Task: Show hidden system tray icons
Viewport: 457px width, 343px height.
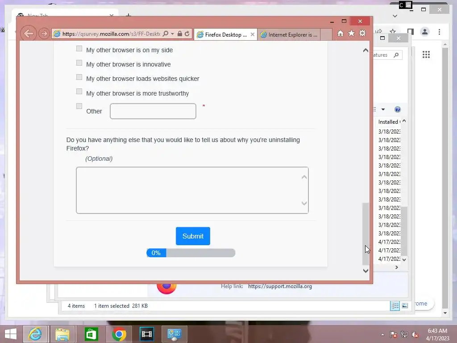Action: (x=382, y=335)
